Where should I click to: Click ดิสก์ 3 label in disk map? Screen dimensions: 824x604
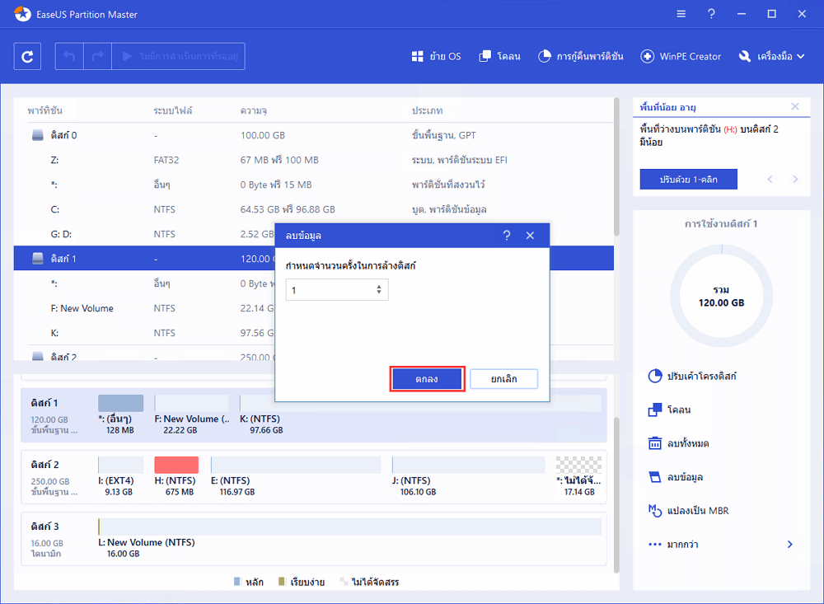coord(44,527)
